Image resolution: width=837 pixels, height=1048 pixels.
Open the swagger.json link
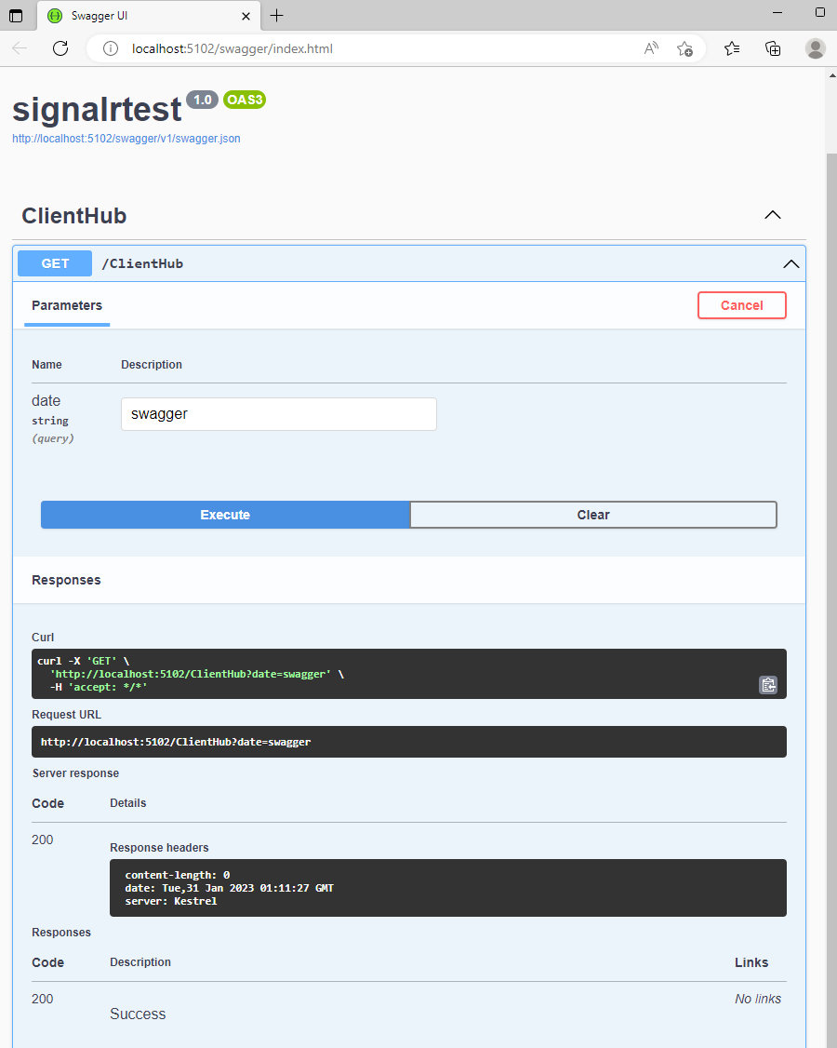[x=126, y=139]
